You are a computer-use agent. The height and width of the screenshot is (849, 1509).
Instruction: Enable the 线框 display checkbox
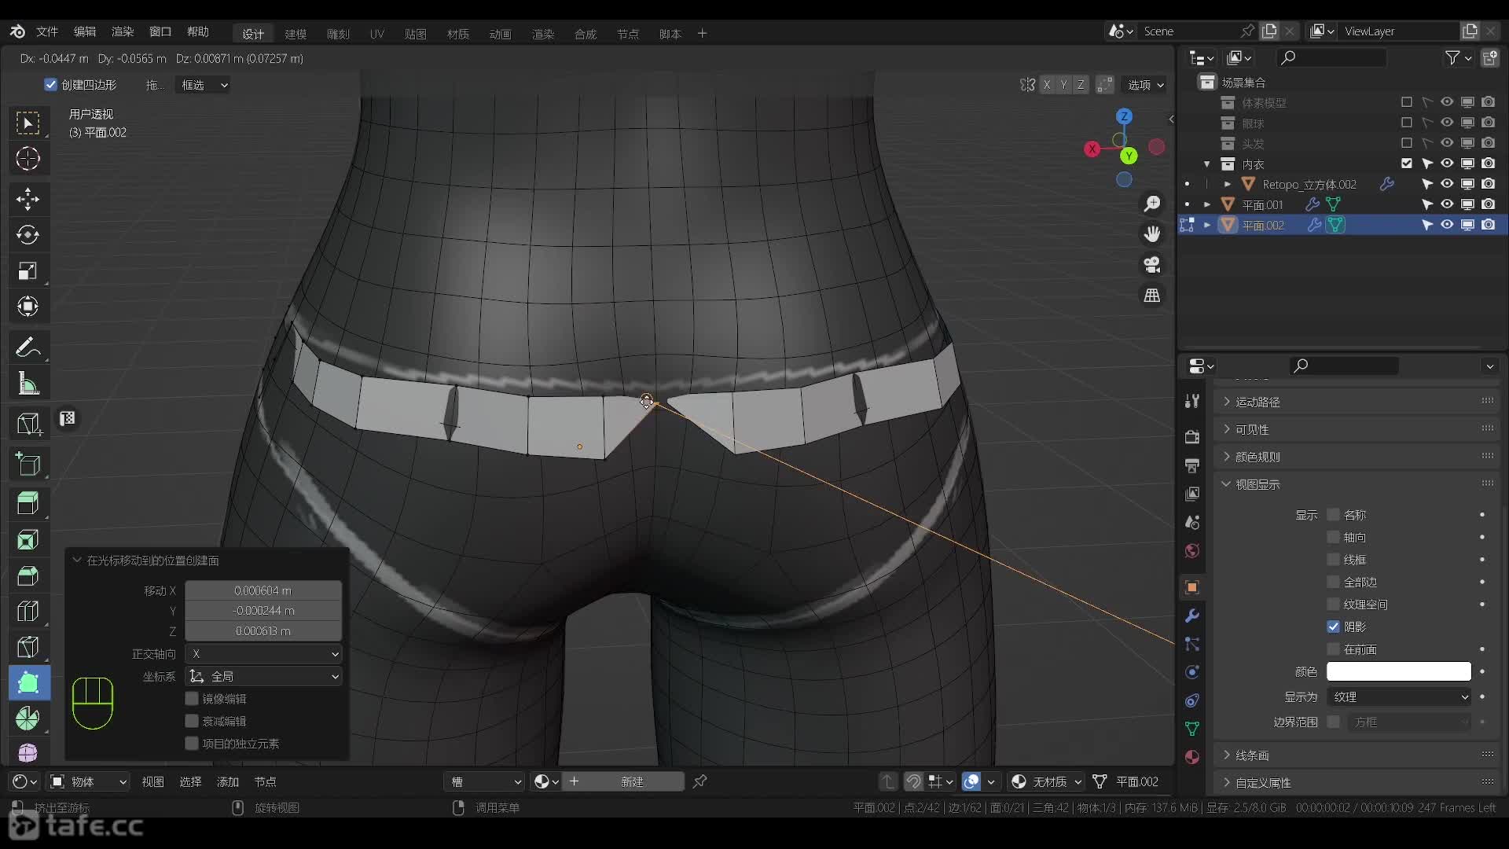1334,560
